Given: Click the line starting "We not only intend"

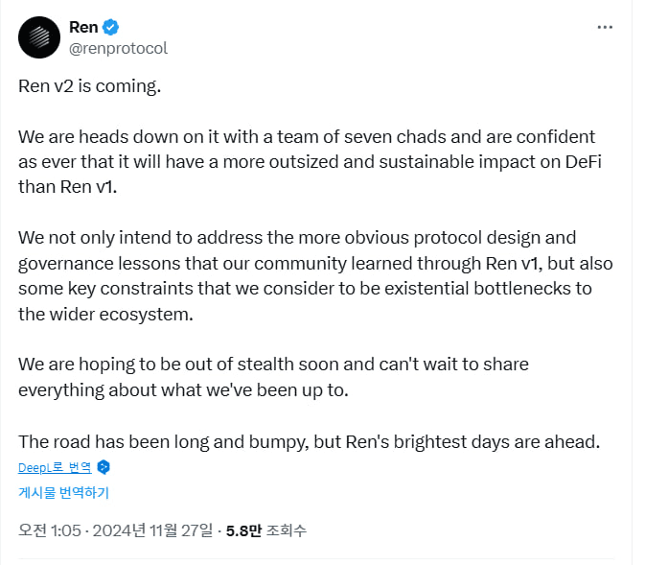Looking at the screenshot, I should click(x=297, y=238).
